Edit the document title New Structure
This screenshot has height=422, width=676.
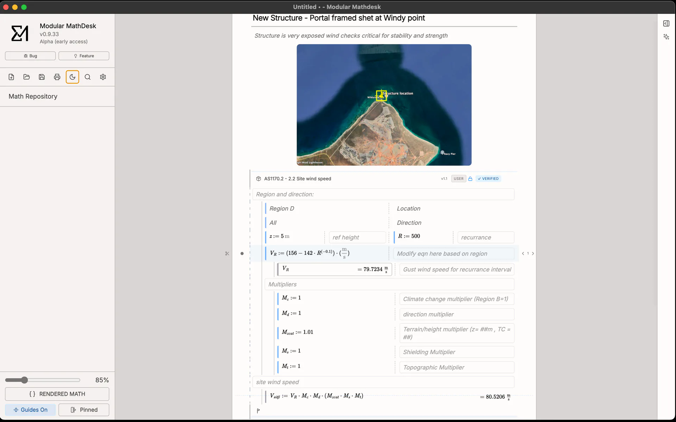[339, 18]
